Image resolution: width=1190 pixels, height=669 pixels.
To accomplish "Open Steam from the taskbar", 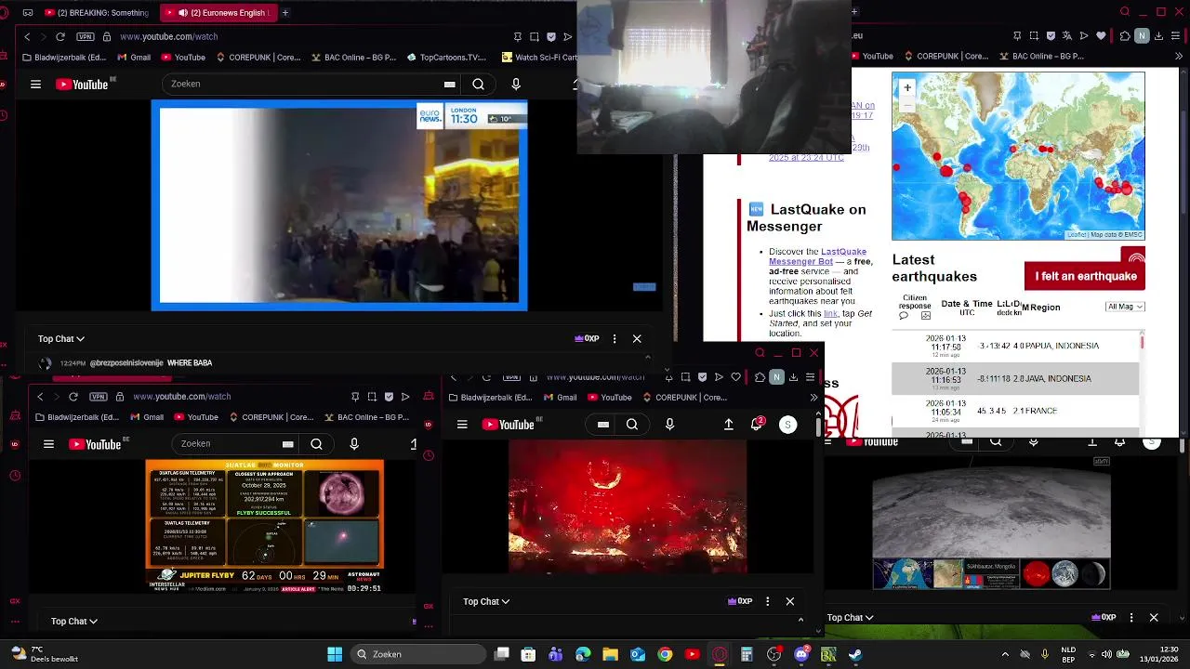I will tap(855, 654).
